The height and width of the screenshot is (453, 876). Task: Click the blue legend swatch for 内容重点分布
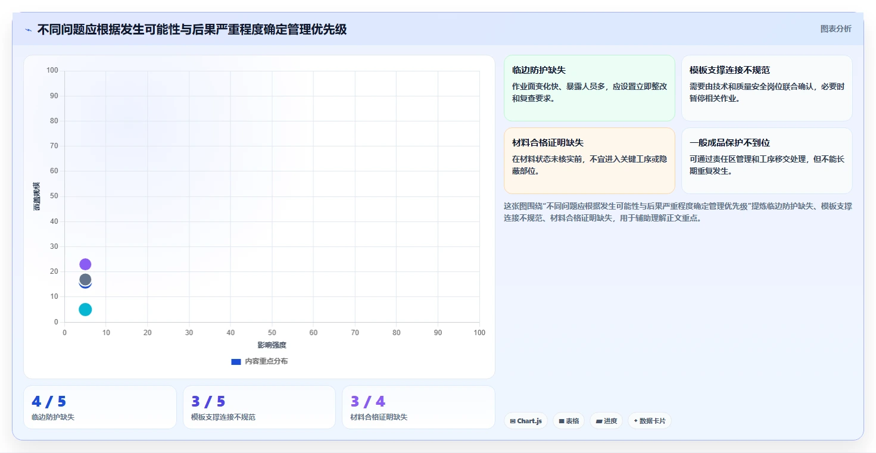coord(236,361)
